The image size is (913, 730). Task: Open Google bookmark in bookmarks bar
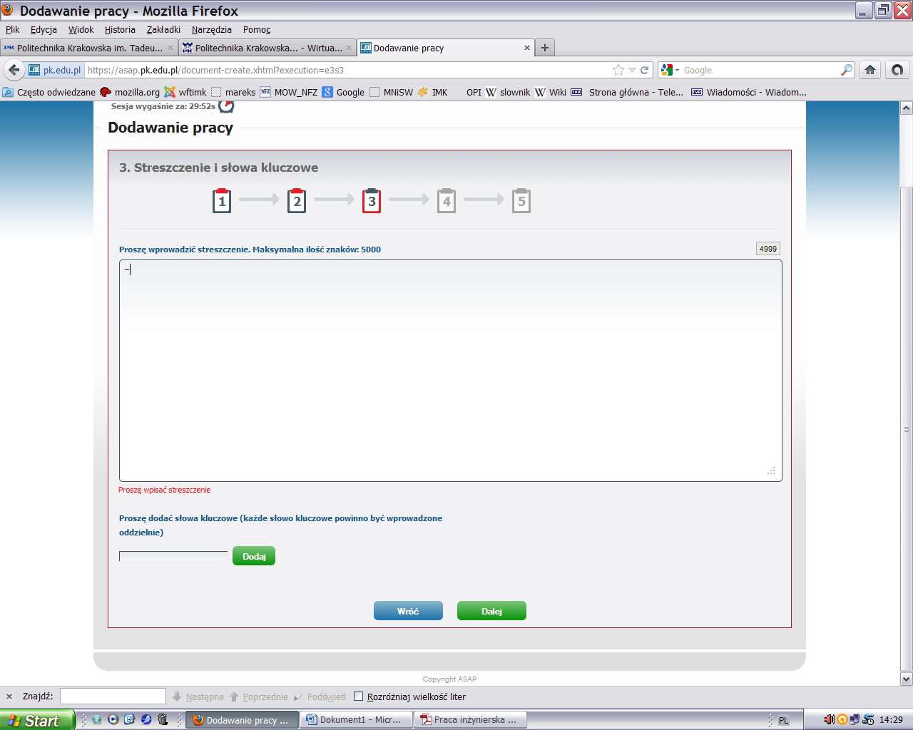tap(343, 92)
